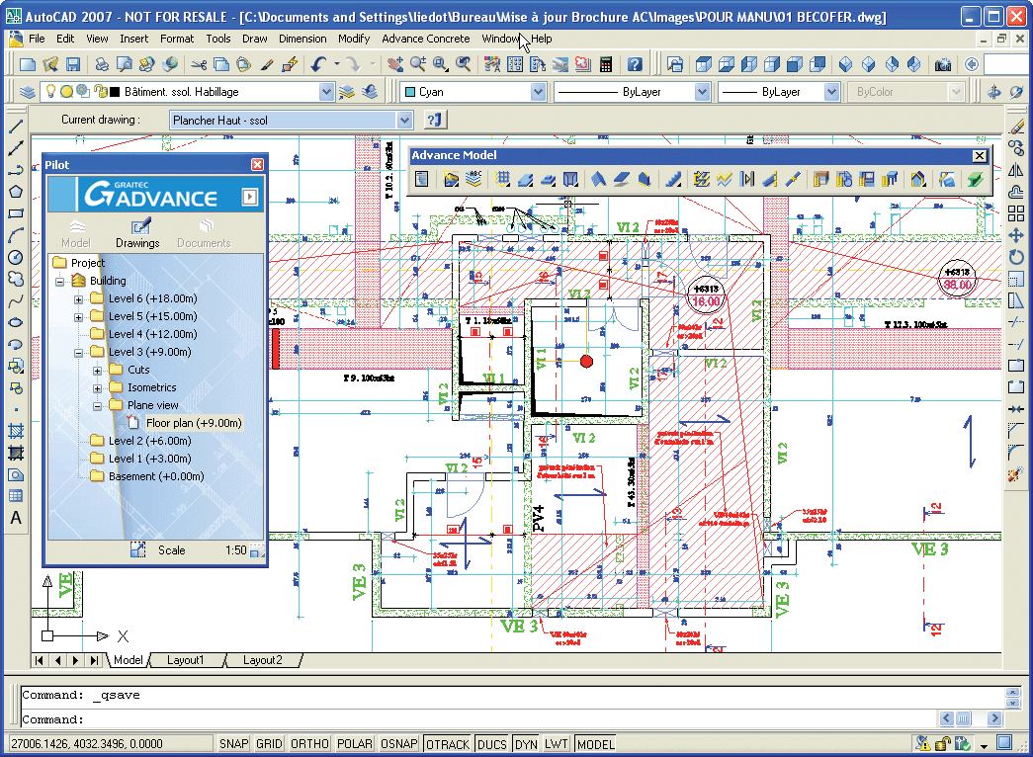Click the cyan color swatch box

[x=410, y=92]
